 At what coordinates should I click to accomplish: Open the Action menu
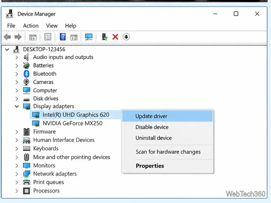(31, 26)
